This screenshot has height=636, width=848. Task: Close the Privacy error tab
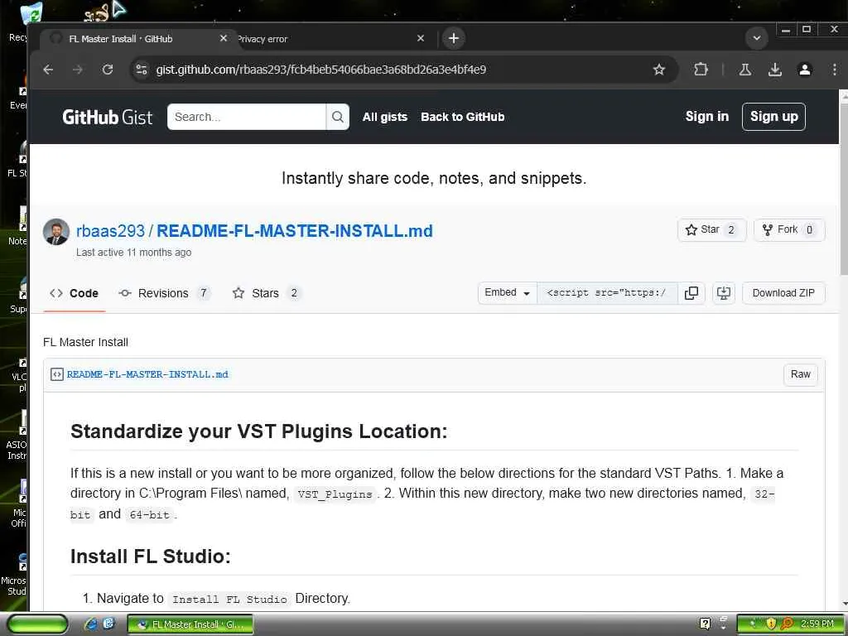pos(421,38)
